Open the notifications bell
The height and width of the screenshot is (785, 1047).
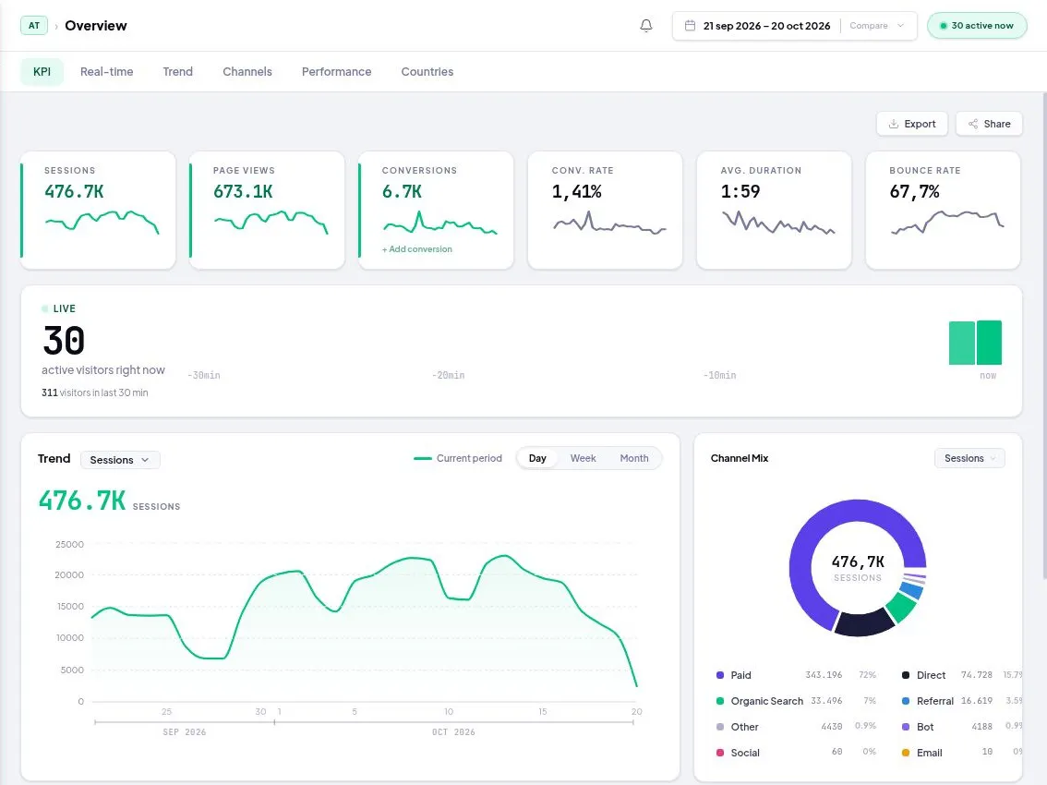pyautogui.click(x=645, y=25)
